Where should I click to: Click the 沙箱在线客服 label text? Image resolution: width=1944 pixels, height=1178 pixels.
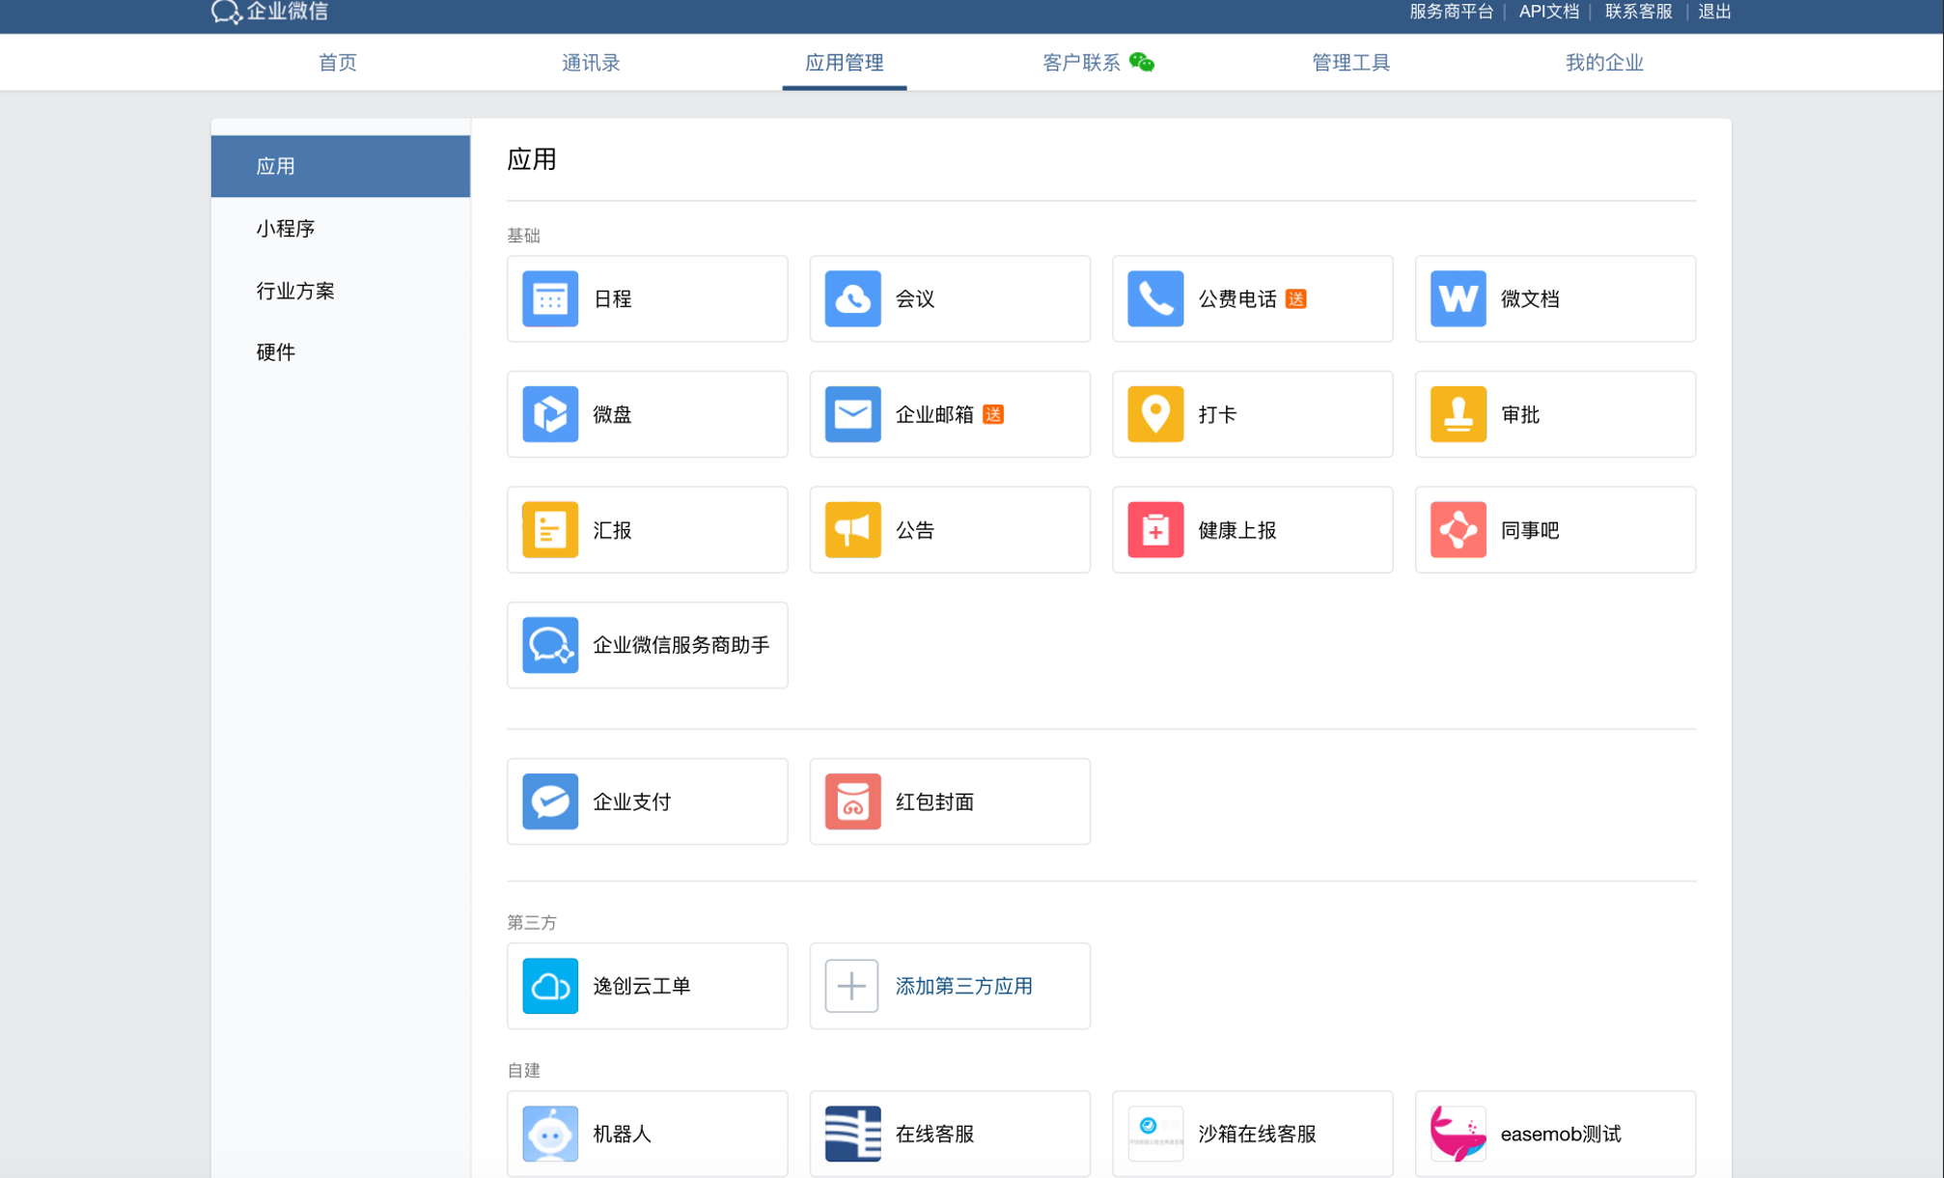point(1257,1134)
